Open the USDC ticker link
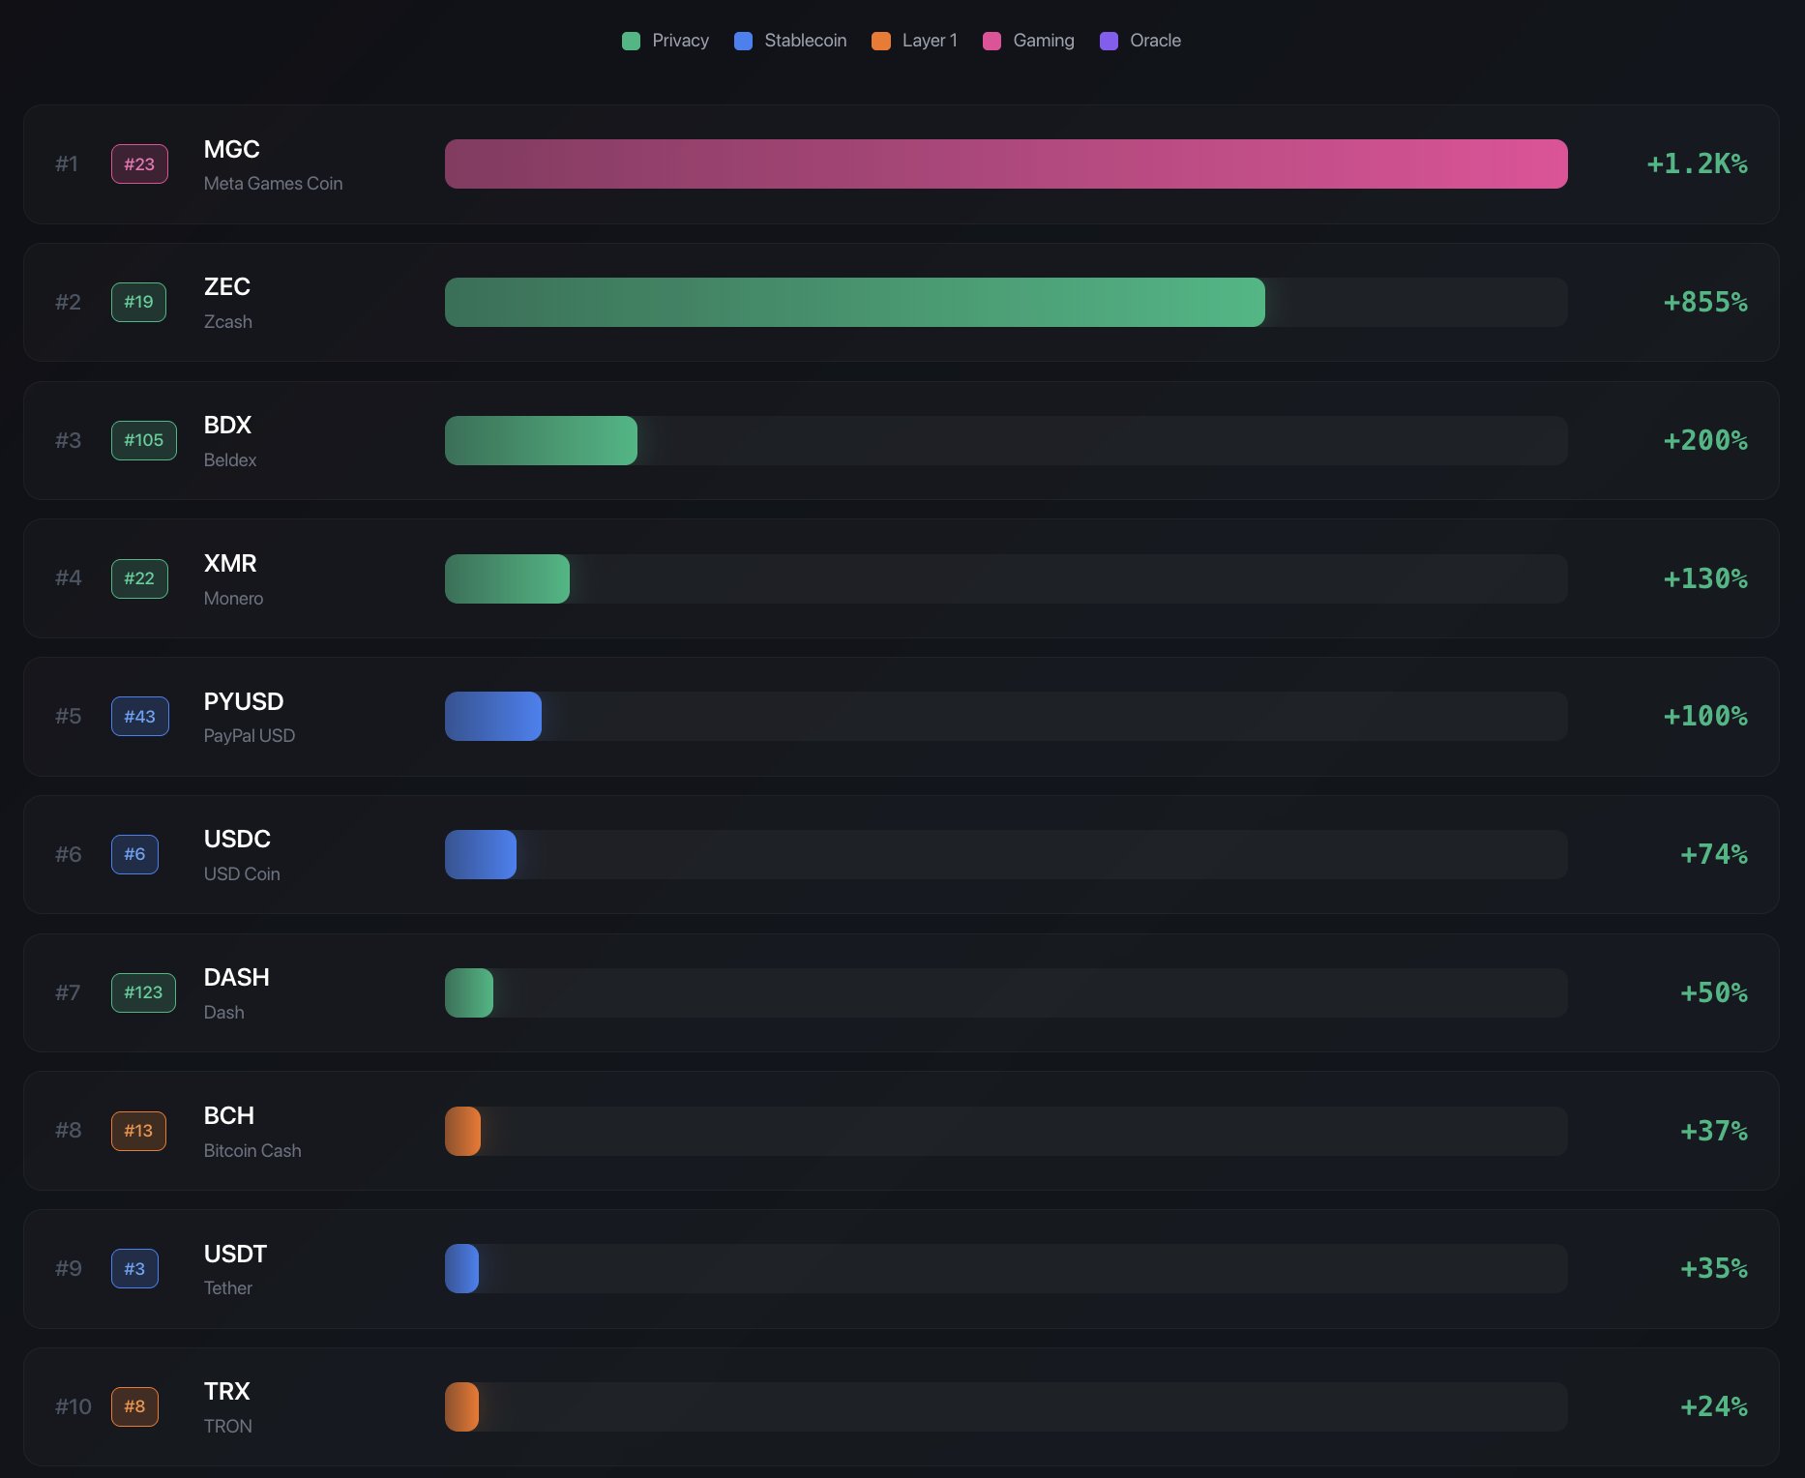 [x=237, y=839]
